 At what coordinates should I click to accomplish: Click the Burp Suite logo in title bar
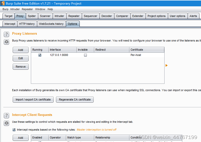[x=3, y=3]
